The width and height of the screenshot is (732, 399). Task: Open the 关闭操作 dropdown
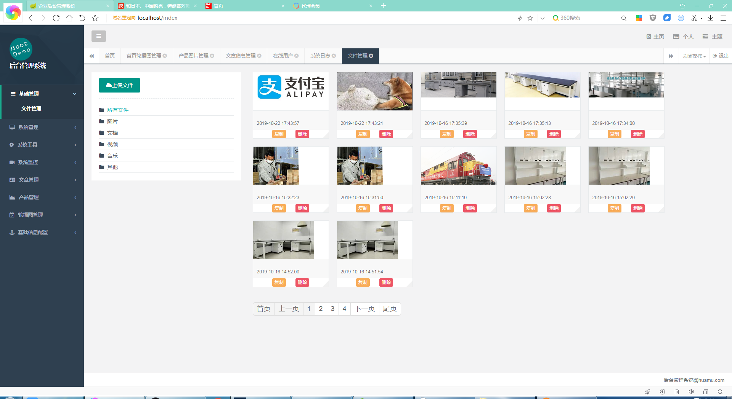pyautogui.click(x=694, y=56)
